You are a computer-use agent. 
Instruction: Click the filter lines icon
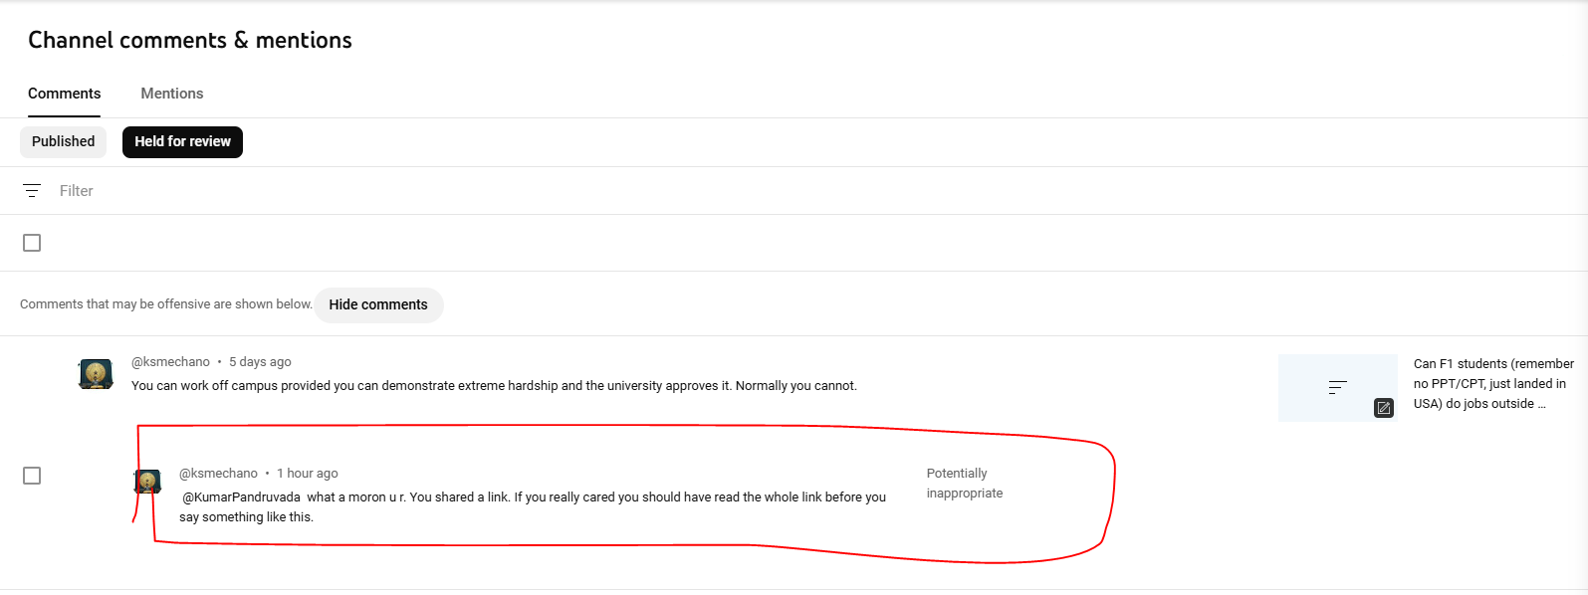pos(32,191)
